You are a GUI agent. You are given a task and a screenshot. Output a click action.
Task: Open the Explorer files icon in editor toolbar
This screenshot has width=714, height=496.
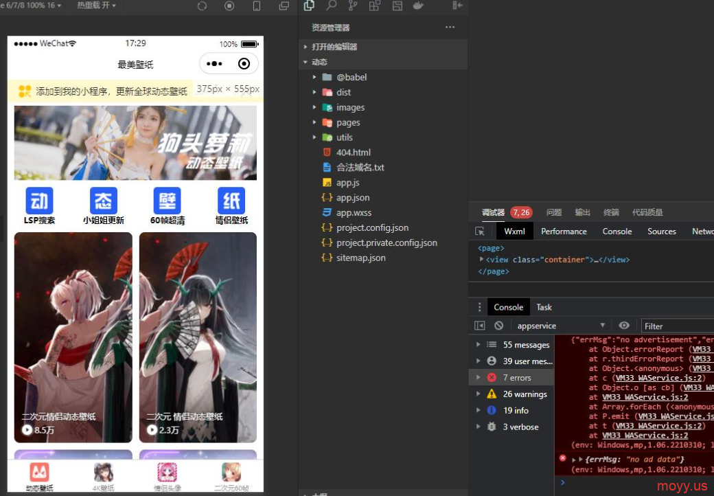click(309, 5)
